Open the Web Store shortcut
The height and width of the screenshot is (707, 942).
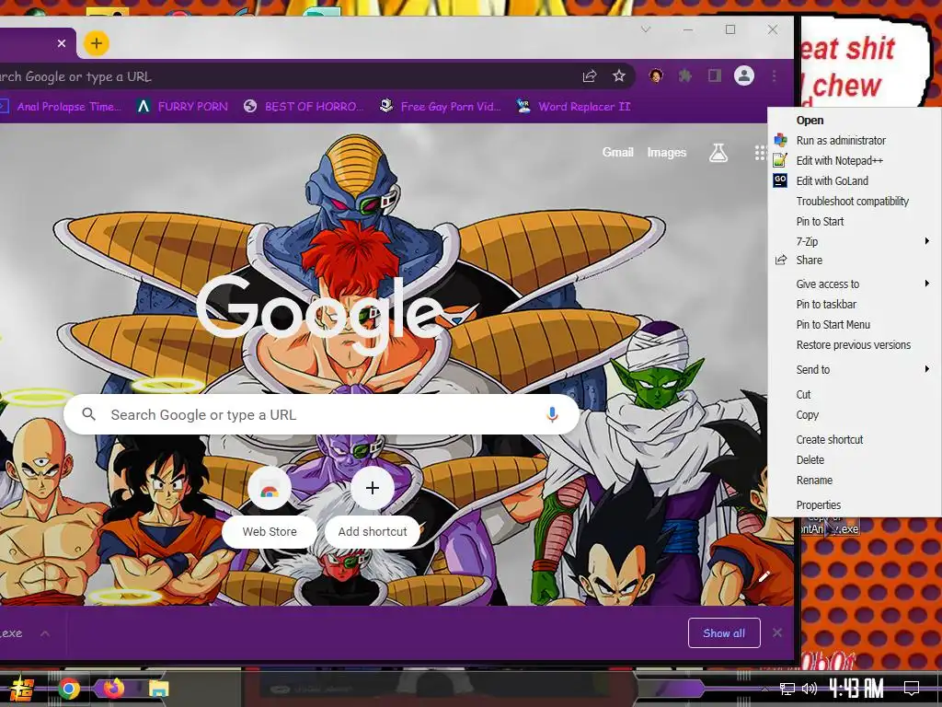click(x=270, y=505)
